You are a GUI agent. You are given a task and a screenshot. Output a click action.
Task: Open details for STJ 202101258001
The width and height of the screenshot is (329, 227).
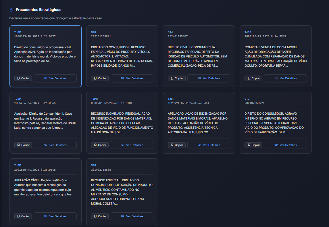pyautogui.click(x=132, y=78)
